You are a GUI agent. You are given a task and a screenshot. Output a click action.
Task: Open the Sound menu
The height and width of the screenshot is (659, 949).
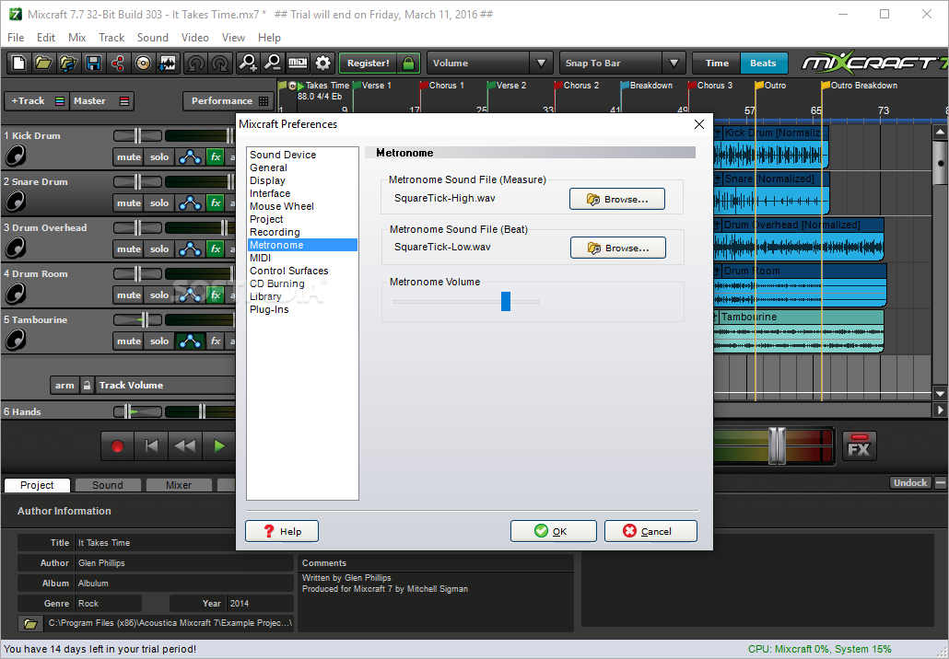pyautogui.click(x=153, y=38)
